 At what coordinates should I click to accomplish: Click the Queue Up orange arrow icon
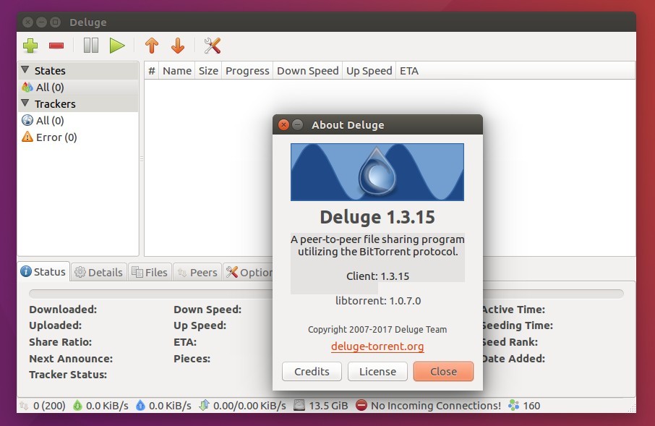click(152, 46)
